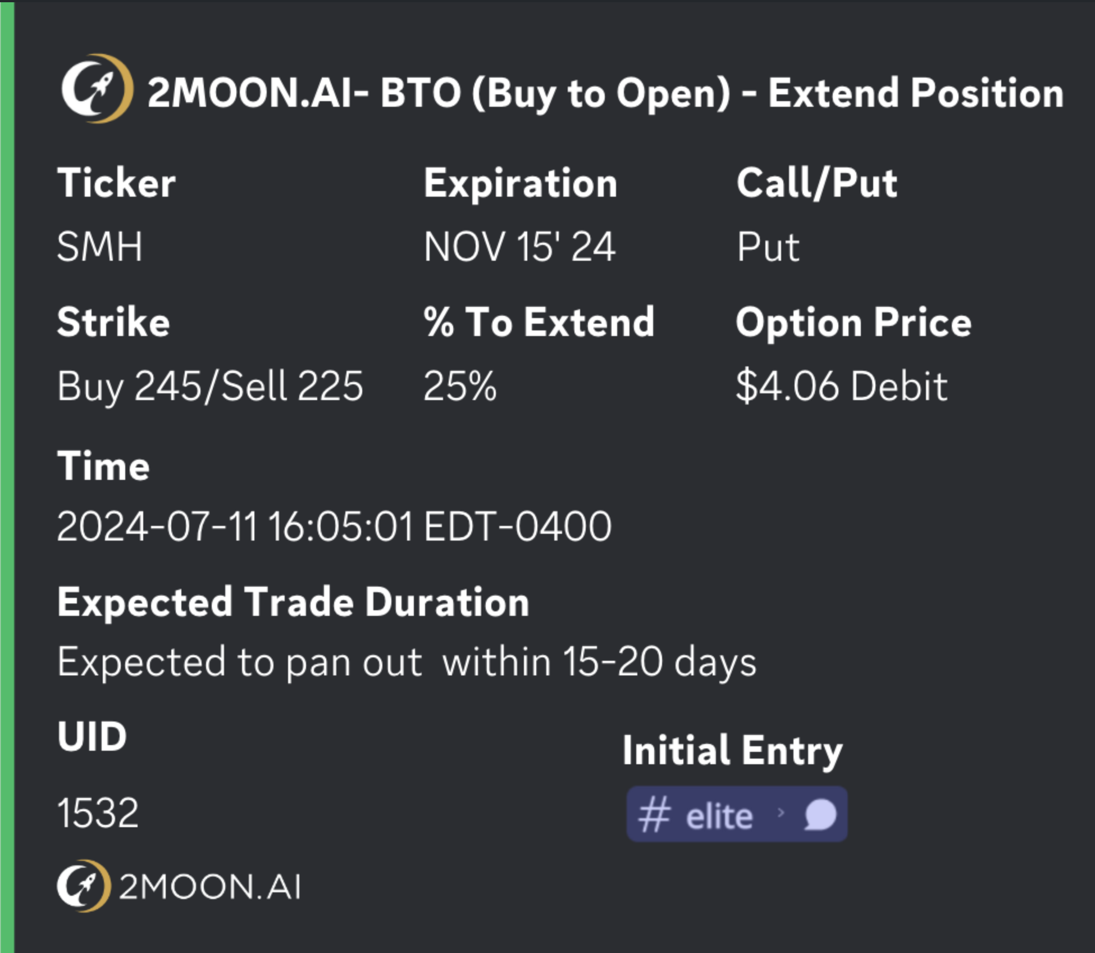Image resolution: width=1095 pixels, height=953 pixels.
Task: Open the elite channel link
Action: [x=719, y=816]
